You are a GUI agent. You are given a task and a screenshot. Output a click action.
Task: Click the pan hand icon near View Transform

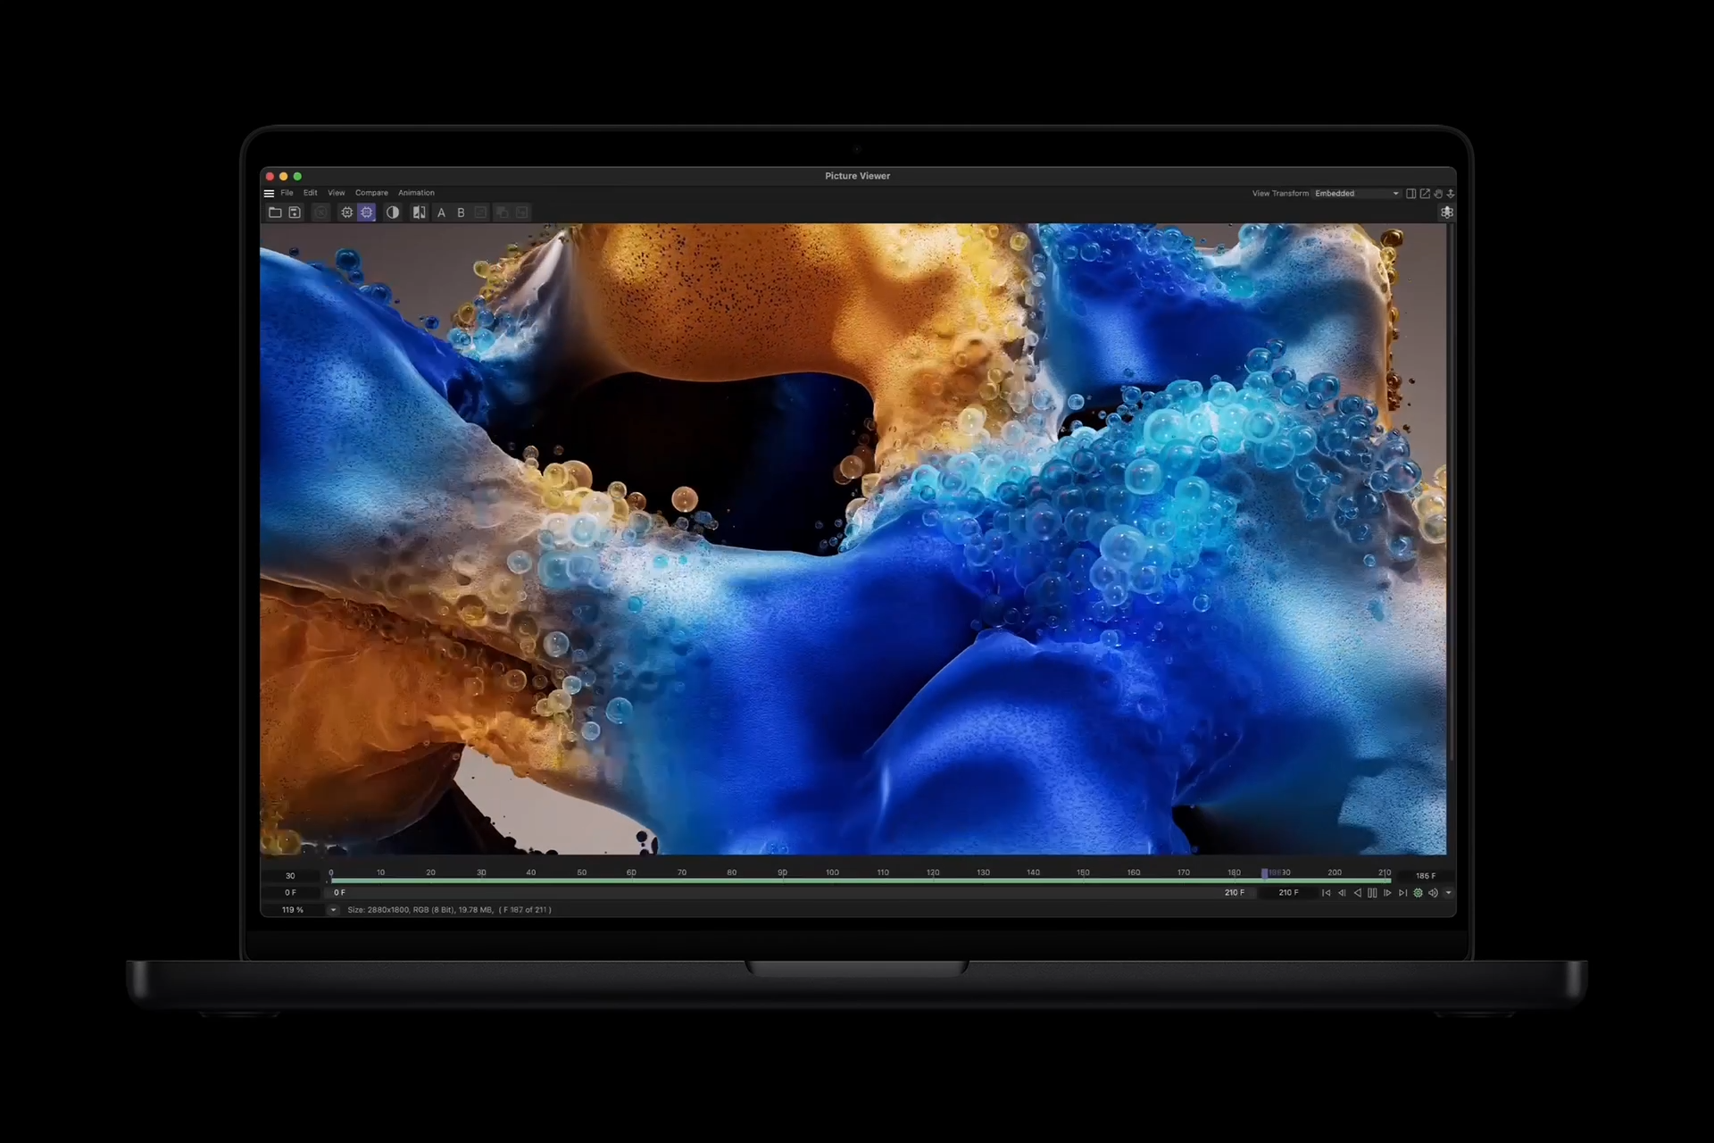click(x=1438, y=194)
